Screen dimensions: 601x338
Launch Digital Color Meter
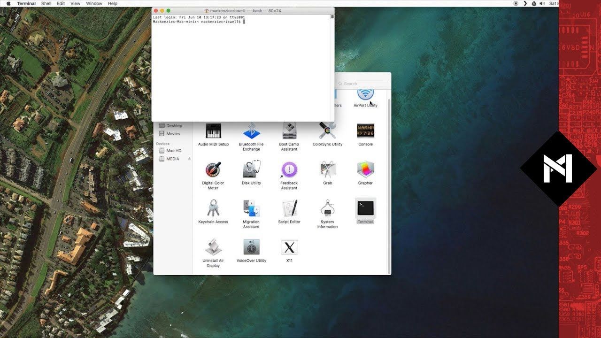[x=213, y=170]
